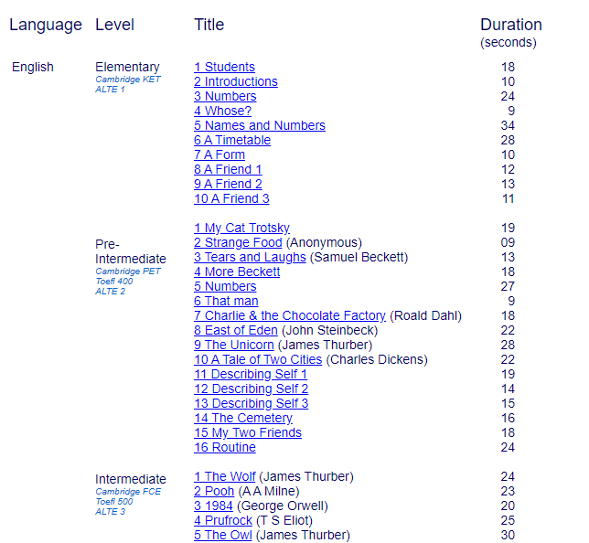This screenshot has height=543, width=589.
Task: Open the '4 Prufrock' link
Action: coord(223,521)
